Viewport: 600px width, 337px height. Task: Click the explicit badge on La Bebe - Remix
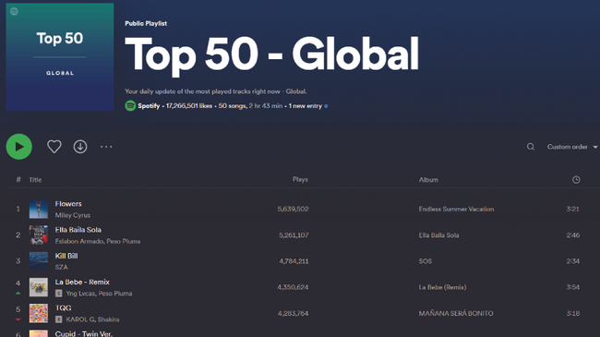[x=58, y=294]
